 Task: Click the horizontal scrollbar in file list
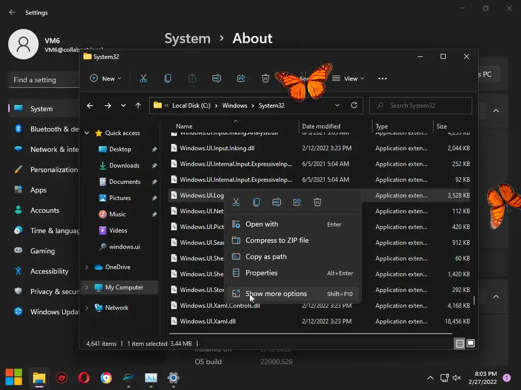click(x=311, y=333)
